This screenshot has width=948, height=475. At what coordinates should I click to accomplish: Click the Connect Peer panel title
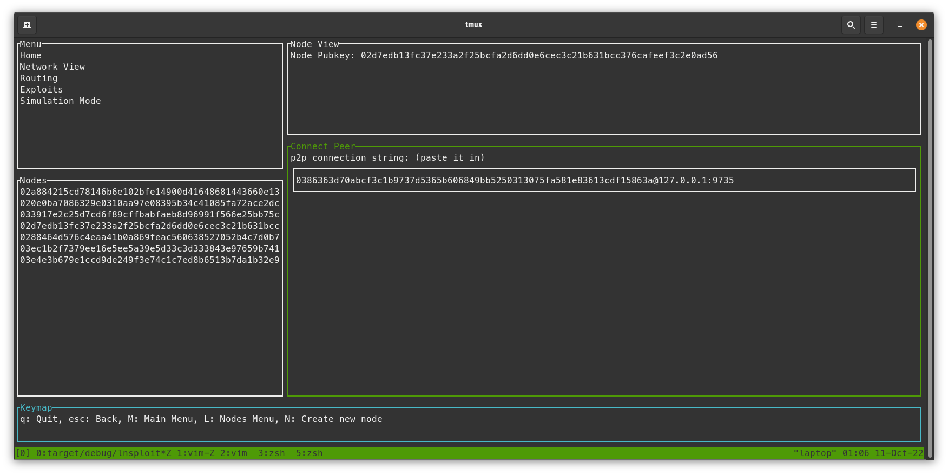coord(322,147)
